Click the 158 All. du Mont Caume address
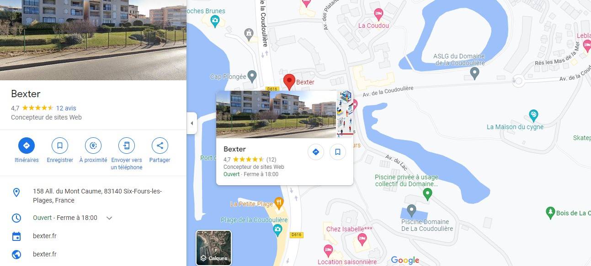This screenshot has width=591, height=266. click(x=97, y=196)
